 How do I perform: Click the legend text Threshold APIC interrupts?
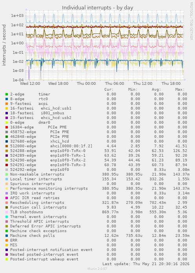[40, 222]
